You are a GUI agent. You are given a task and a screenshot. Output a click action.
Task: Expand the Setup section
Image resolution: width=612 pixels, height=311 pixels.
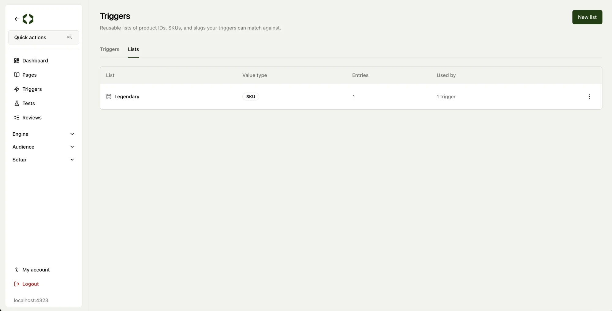43,160
